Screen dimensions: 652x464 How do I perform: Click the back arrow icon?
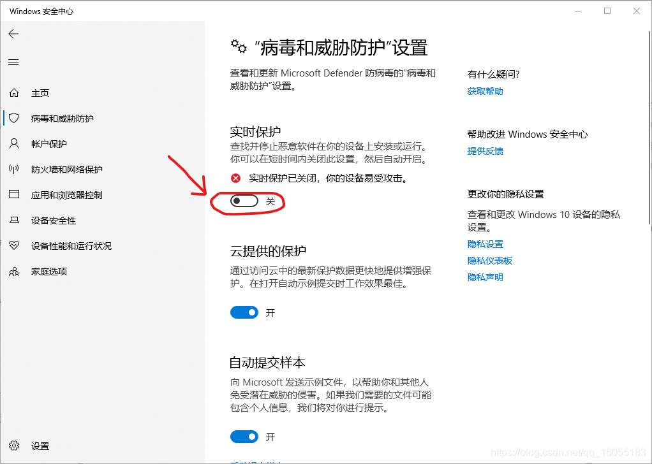click(x=14, y=34)
